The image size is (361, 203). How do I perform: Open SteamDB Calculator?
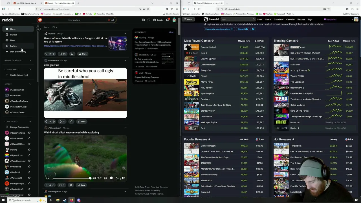279,19
